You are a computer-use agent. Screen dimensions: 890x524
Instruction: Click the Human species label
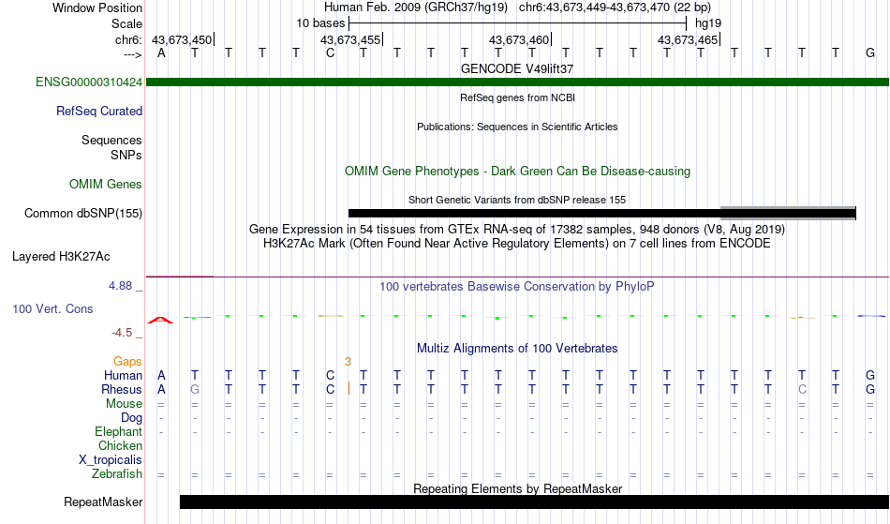(x=123, y=376)
